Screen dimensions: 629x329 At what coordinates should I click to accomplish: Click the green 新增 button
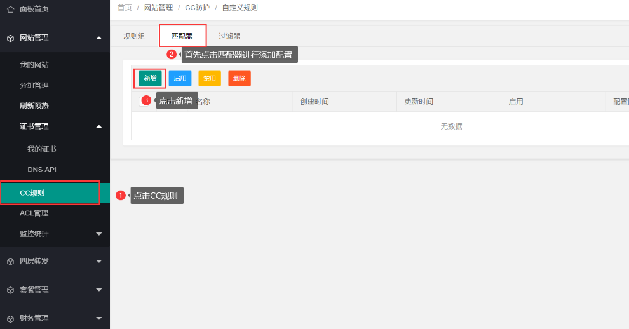[151, 78]
